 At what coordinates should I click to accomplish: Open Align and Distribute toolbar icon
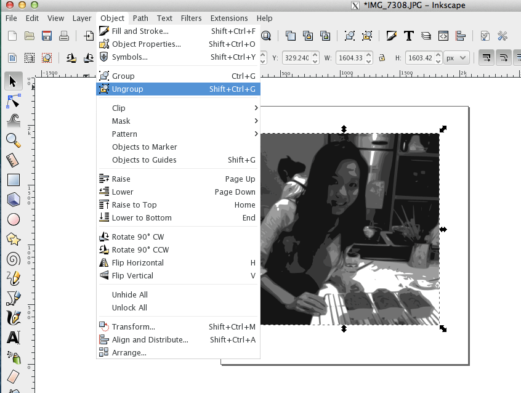pos(461,36)
